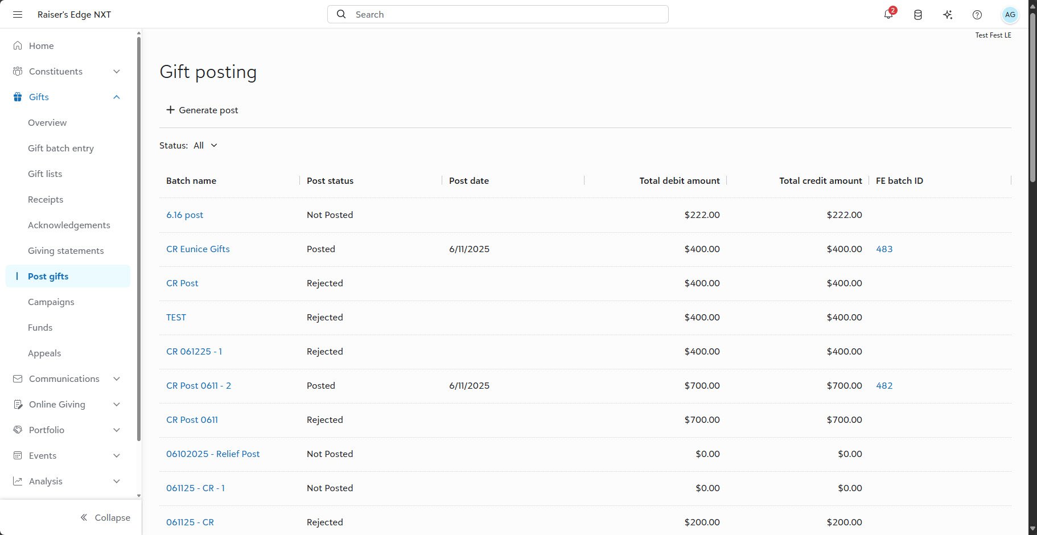Image resolution: width=1037 pixels, height=535 pixels.
Task: Open the CR Post 0611 batch link
Action: (192, 419)
